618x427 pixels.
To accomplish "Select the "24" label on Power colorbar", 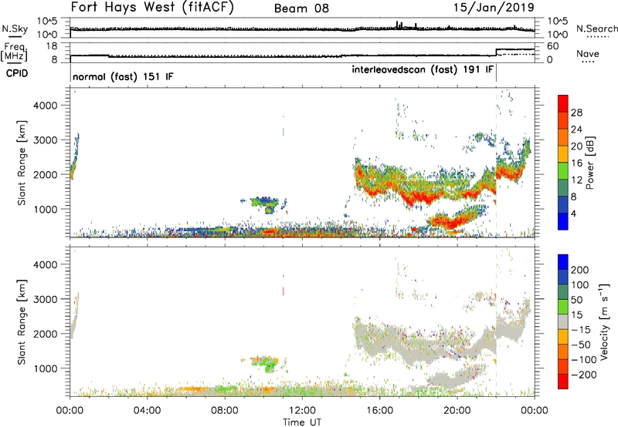I will click(576, 129).
